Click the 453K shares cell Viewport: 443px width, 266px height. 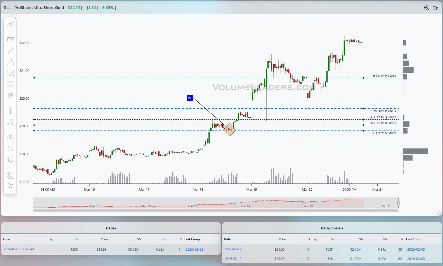tap(74, 250)
